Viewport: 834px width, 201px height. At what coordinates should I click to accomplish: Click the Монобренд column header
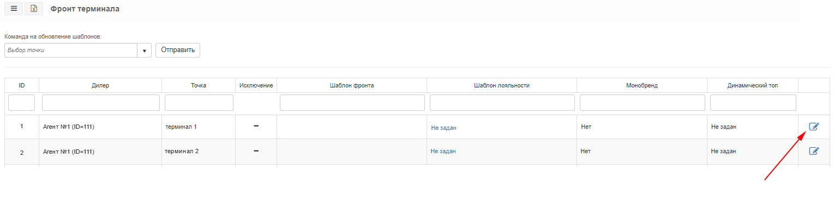pos(642,85)
